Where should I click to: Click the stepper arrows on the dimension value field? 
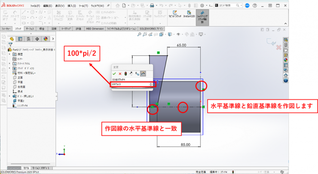tap(150, 84)
